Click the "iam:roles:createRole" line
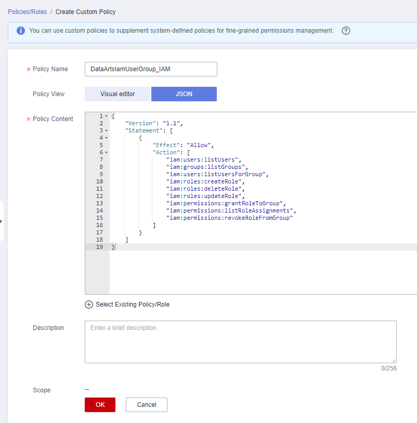This screenshot has height=423, width=417. pyautogui.click(x=205, y=181)
